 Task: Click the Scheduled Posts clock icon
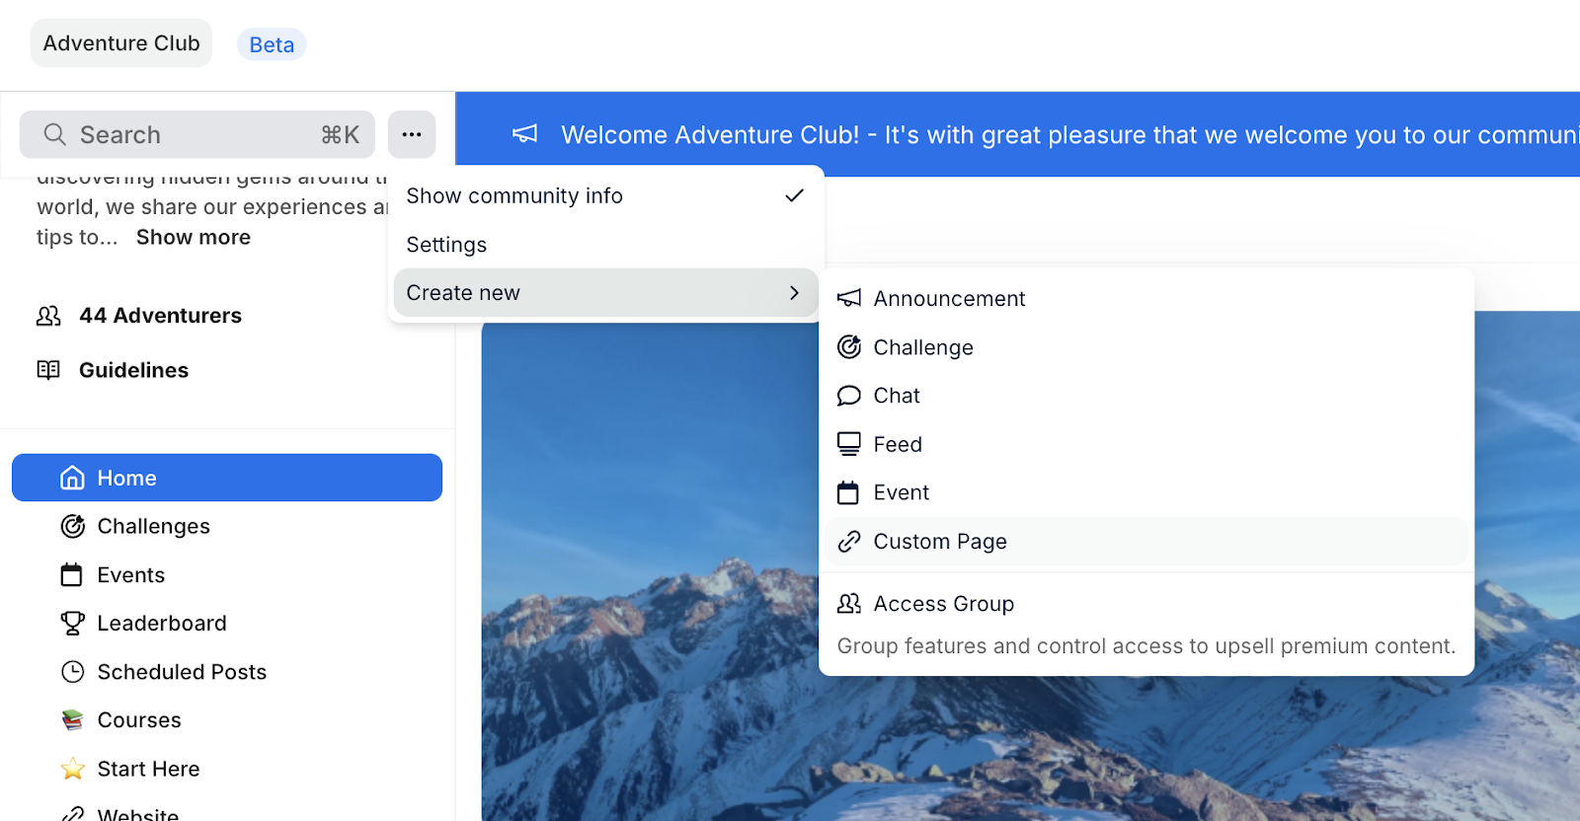(72, 672)
